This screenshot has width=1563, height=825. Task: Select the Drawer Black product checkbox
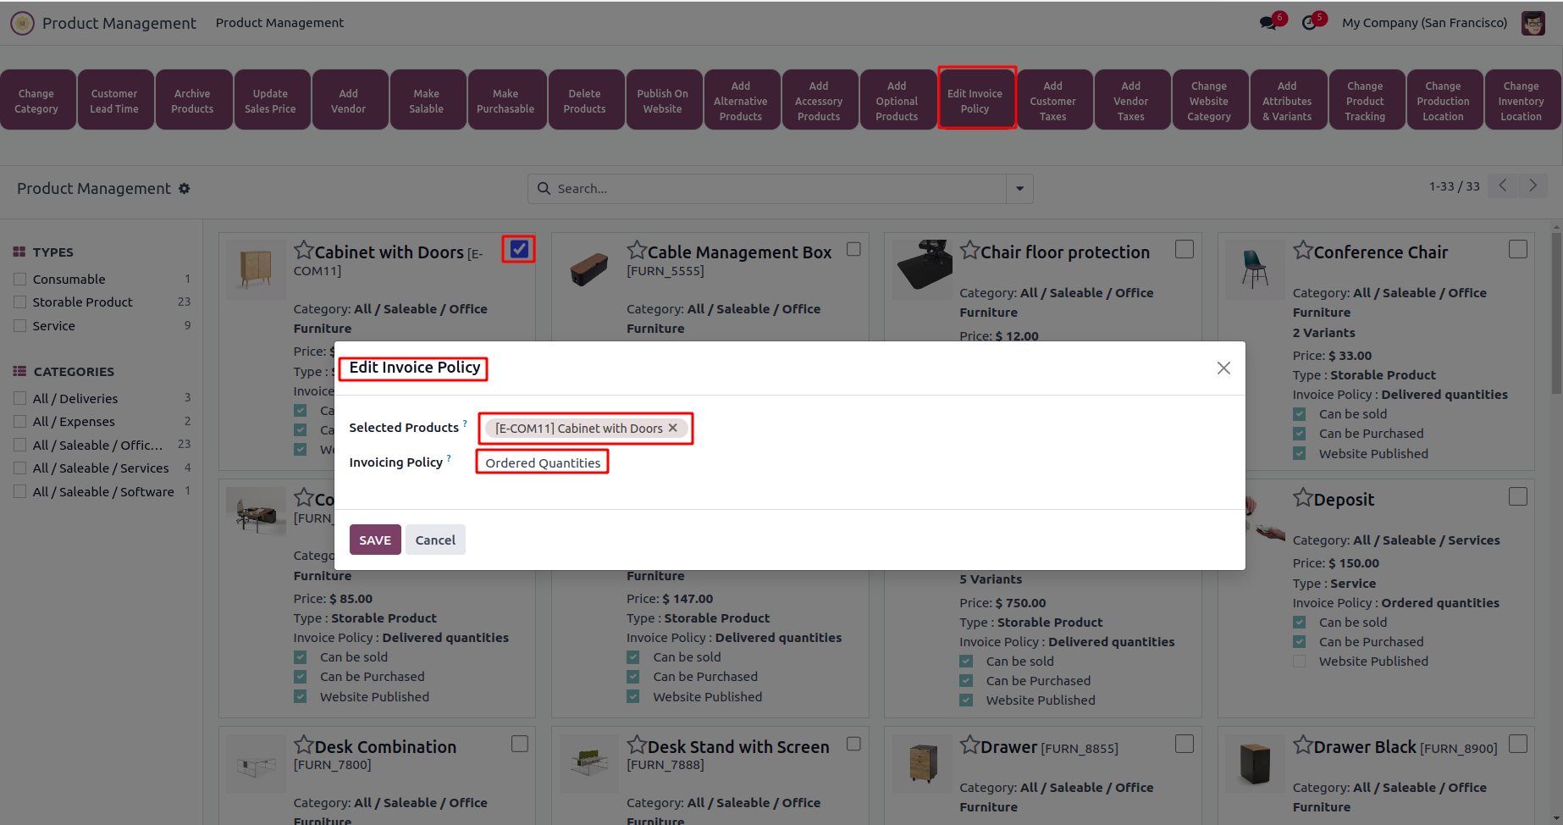(1518, 744)
